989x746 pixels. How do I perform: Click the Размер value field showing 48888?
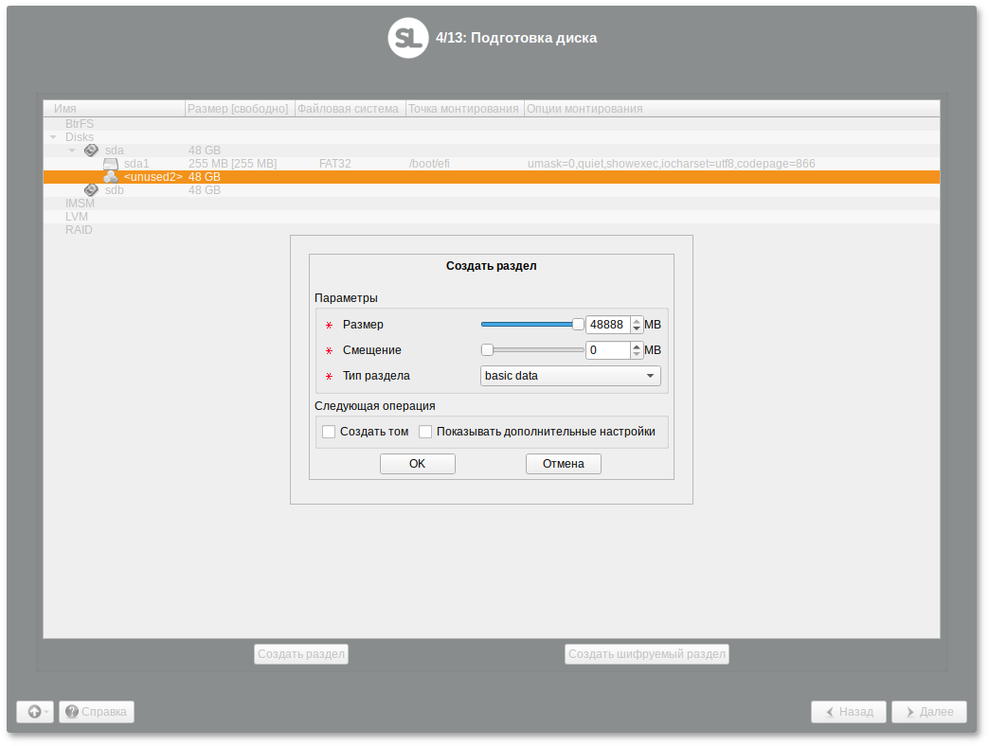coord(608,324)
